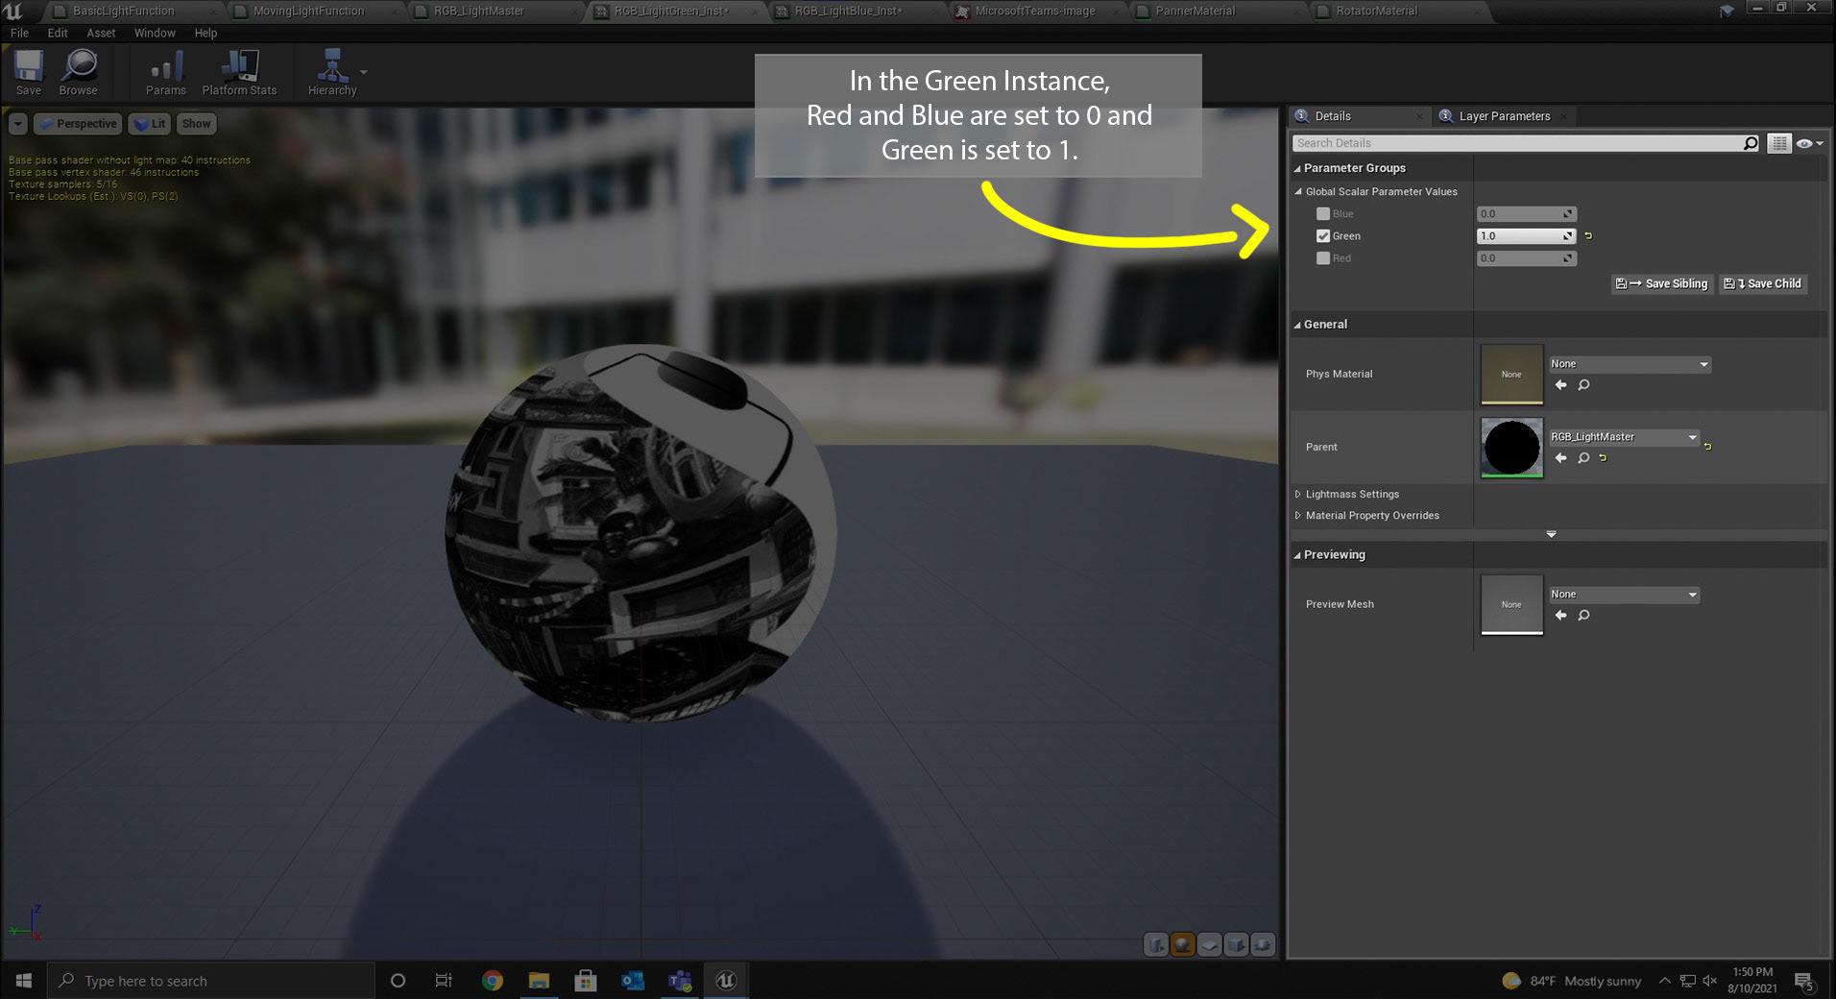Open the Show viewport menu
The image size is (1836, 999).
[x=196, y=124]
